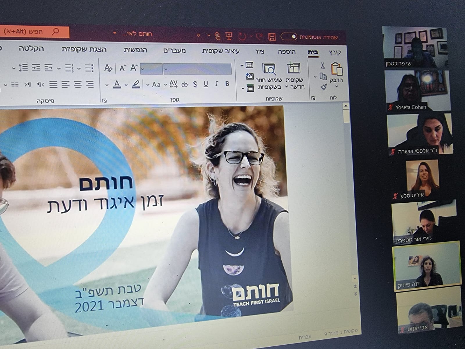Toggle the AutoSave (שמירה אוטומטית) switch

click(289, 37)
